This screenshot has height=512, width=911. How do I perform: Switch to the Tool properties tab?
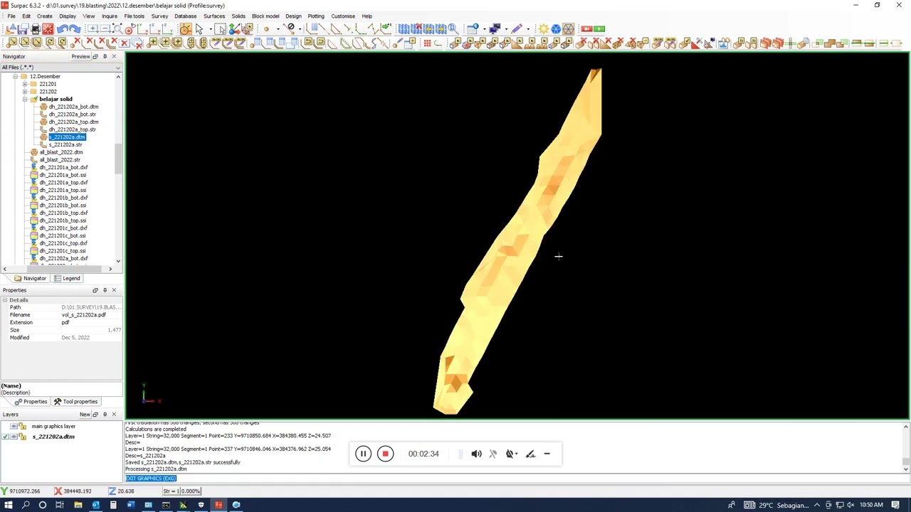click(x=75, y=402)
